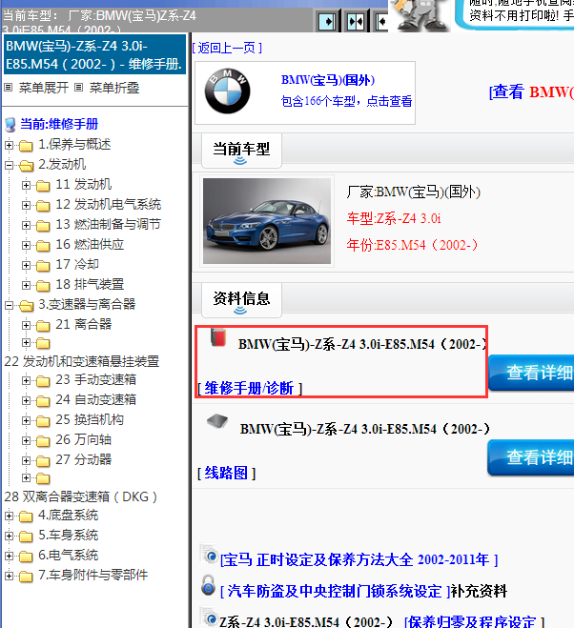
Task: Click folder icon of 21 离合器
Action: (43, 326)
